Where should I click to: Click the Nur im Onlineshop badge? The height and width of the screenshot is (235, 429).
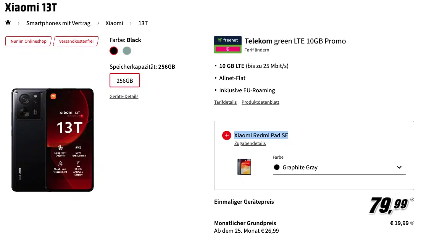(29, 41)
